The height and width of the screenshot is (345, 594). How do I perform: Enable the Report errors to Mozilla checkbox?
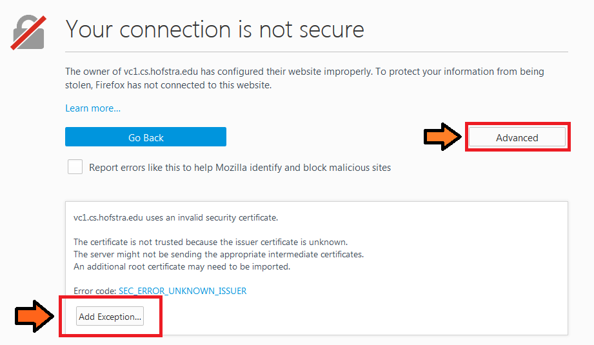point(75,167)
